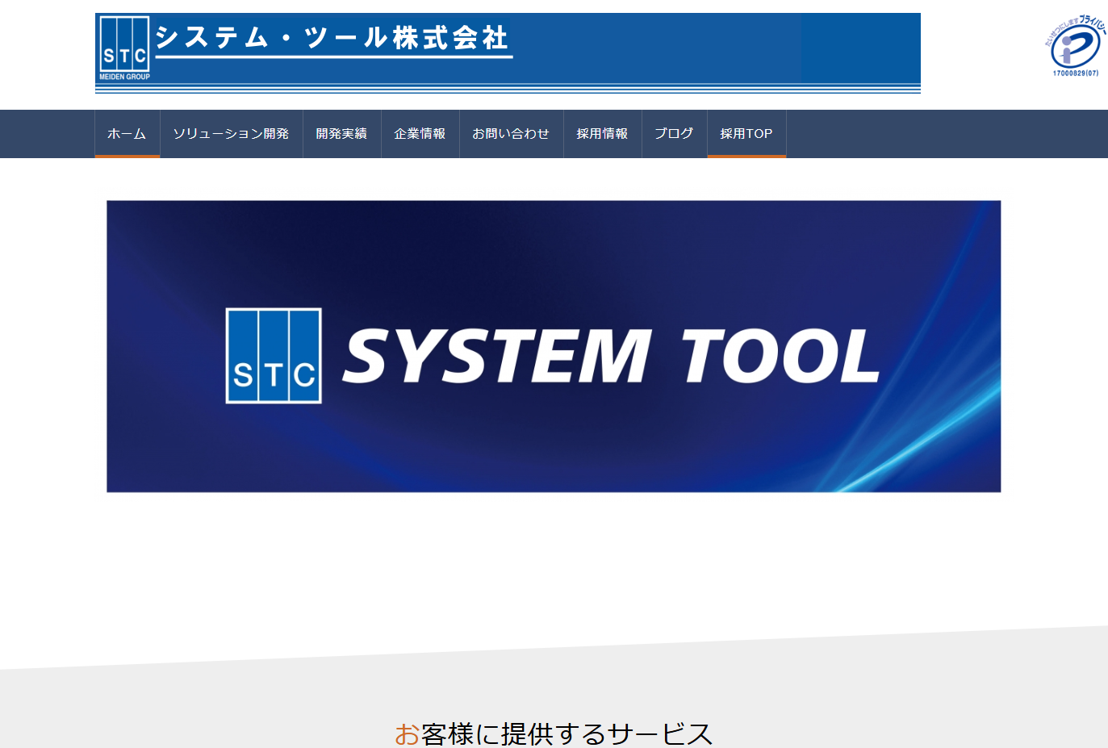Select 企業情報 in the navigation bar
This screenshot has width=1108, height=748.
(x=420, y=134)
